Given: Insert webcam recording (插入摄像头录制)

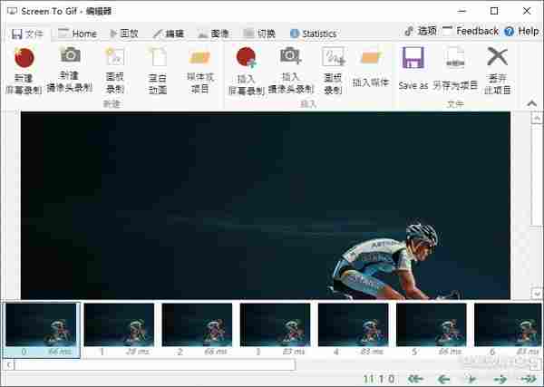Looking at the screenshot, I should click(291, 71).
